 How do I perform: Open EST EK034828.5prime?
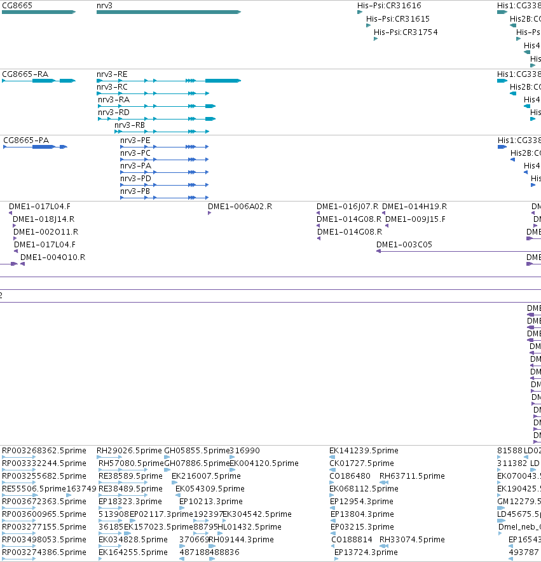click(x=111, y=546)
